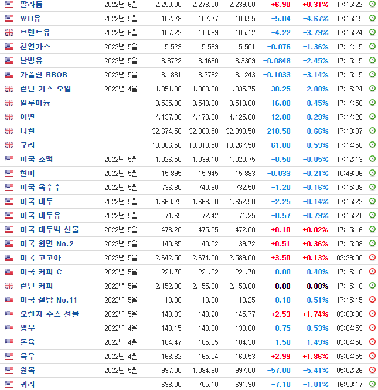Click the green clock icon in 귀리 row
Image resolution: width=378 pixels, height=390 pixels.
(372, 384)
